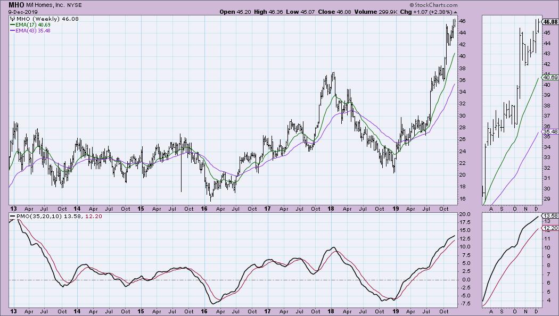Click the 20.0 label on the PMO axis
559x316 pixels.
[x=465, y=214]
